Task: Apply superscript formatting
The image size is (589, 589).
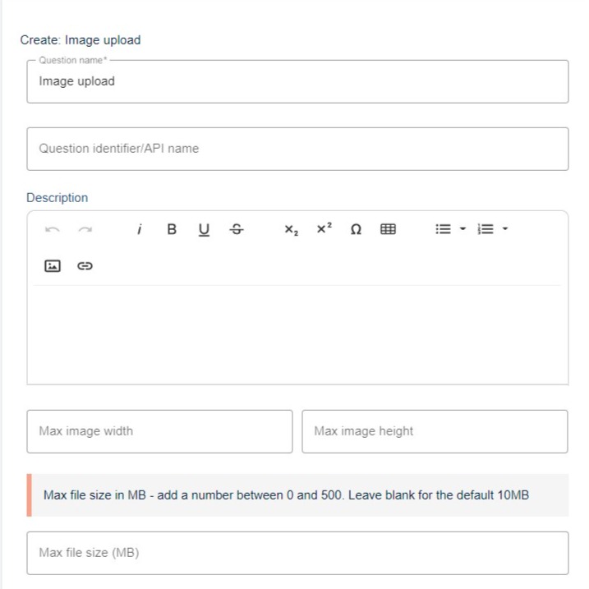Action: coord(324,228)
